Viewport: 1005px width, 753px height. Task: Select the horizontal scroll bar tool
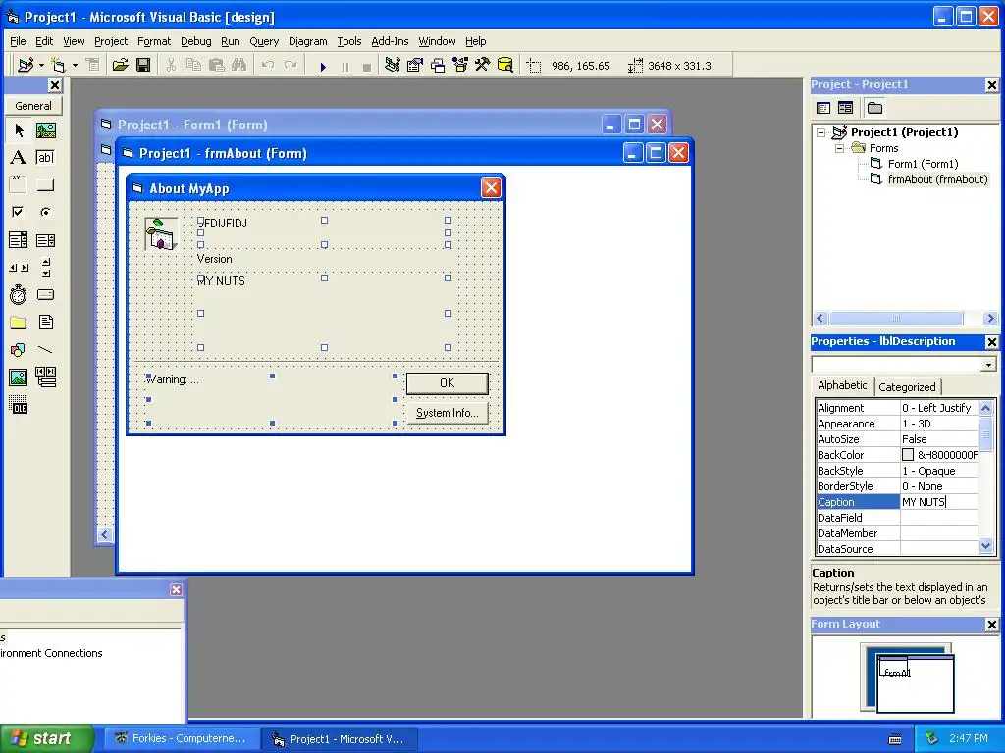coord(19,268)
